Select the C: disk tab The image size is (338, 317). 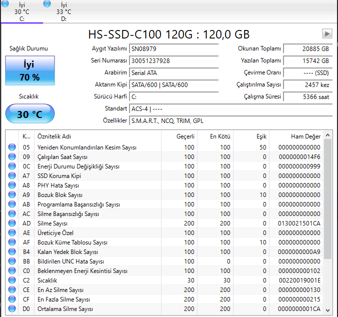(21, 11)
